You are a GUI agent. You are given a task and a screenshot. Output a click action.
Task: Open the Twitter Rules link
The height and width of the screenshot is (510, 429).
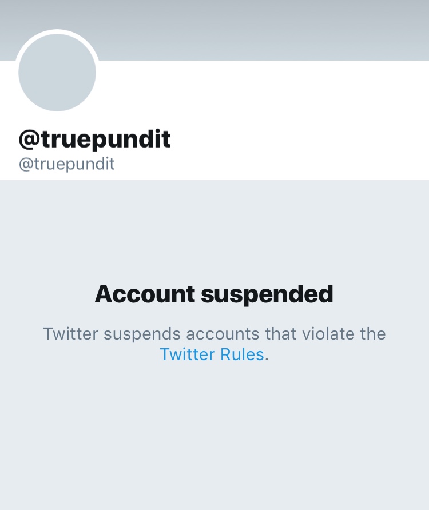click(x=212, y=354)
